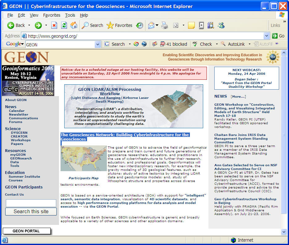Stop page loading with red X icon
The image size is (289, 245).
coord(54,25)
